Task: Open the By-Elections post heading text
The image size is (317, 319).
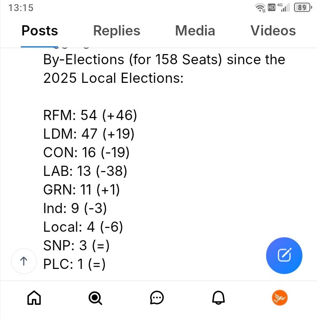Action: click(x=164, y=69)
